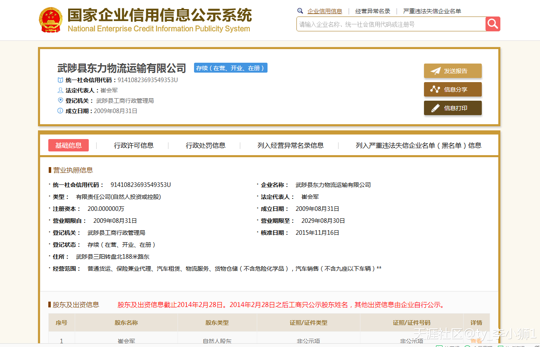
Task: Click the location pin icon beside 登记机关
Action: tap(61, 101)
